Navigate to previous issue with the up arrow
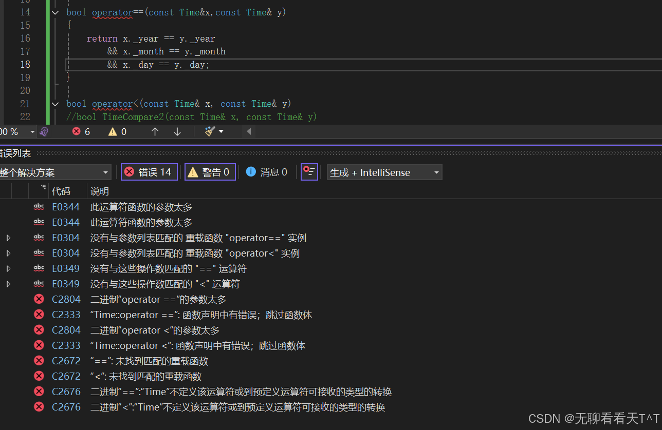The width and height of the screenshot is (662, 430). 155,131
